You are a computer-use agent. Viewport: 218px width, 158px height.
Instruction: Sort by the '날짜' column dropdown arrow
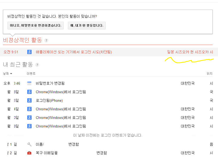(11, 74)
